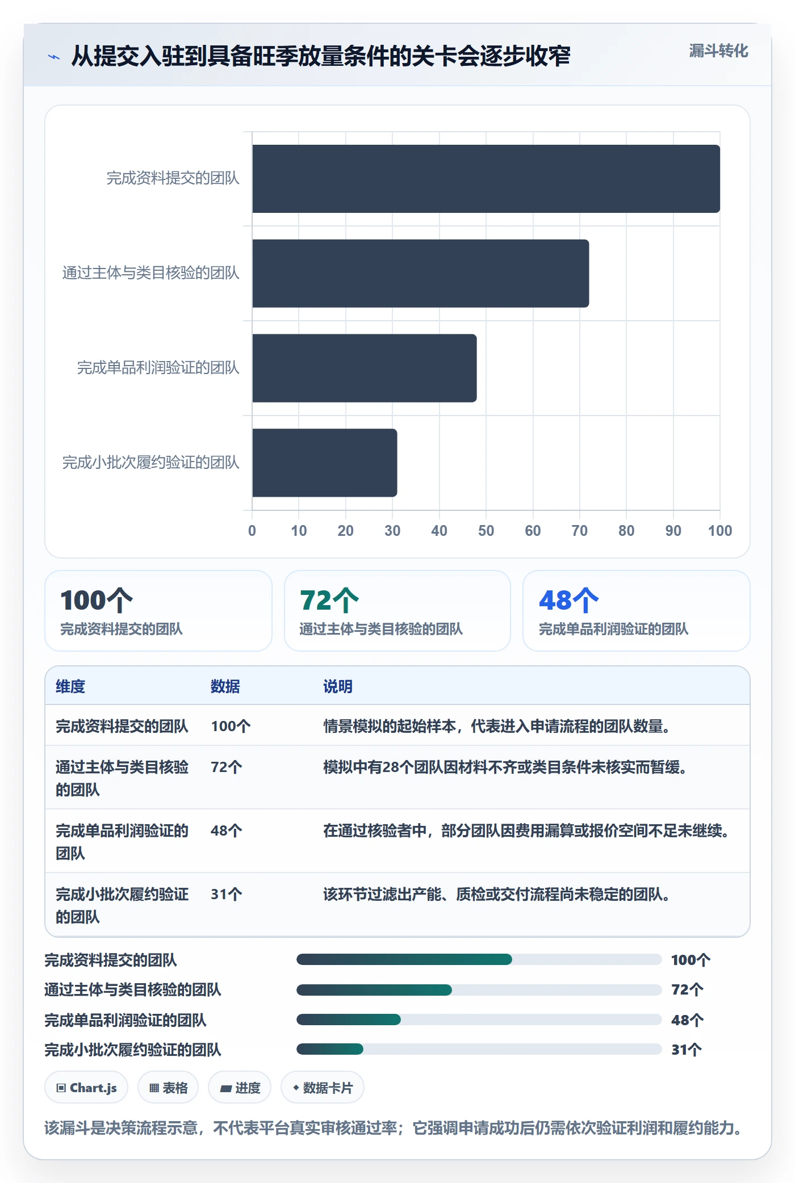Image resolution: width=795 pixels, height=1183 pixels.
Task: Click the 100个 progress bar
Action: [x=479, y=959]
